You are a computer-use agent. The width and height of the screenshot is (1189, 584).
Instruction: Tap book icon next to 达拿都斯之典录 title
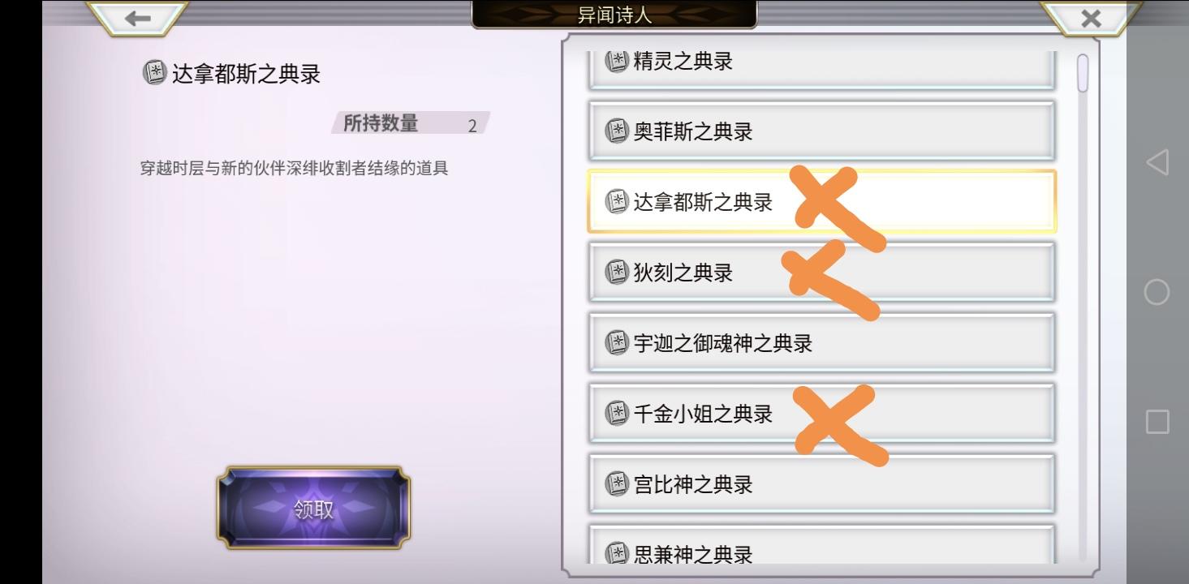[154, 73]
